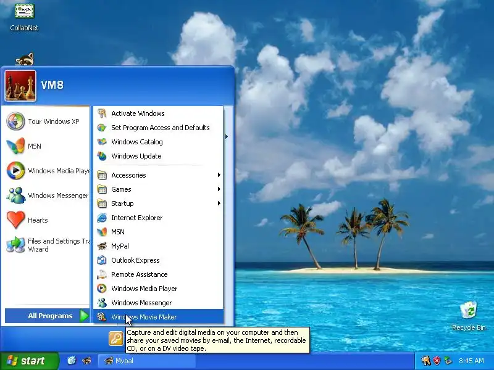Open All Programs green arrow
The width and height of the screenshot is (494, 370).
click(x=84, y=316)
